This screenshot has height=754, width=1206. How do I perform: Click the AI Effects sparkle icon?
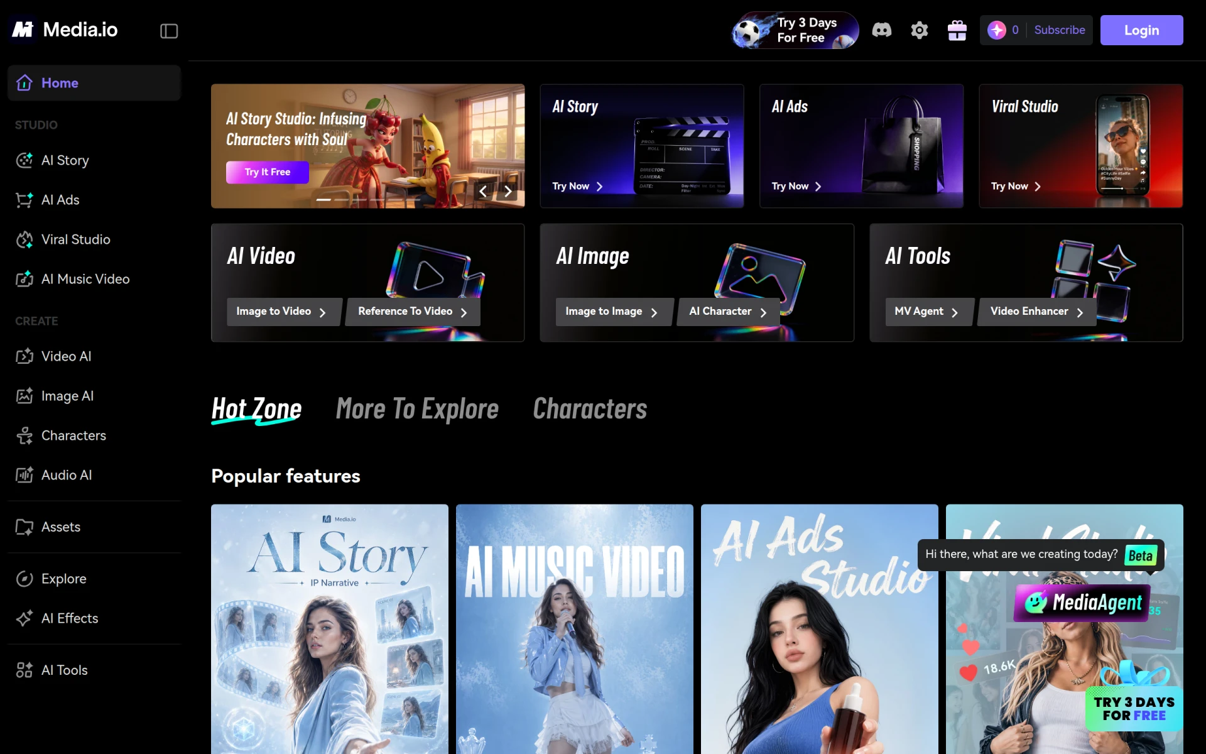(x=24, y=618)
